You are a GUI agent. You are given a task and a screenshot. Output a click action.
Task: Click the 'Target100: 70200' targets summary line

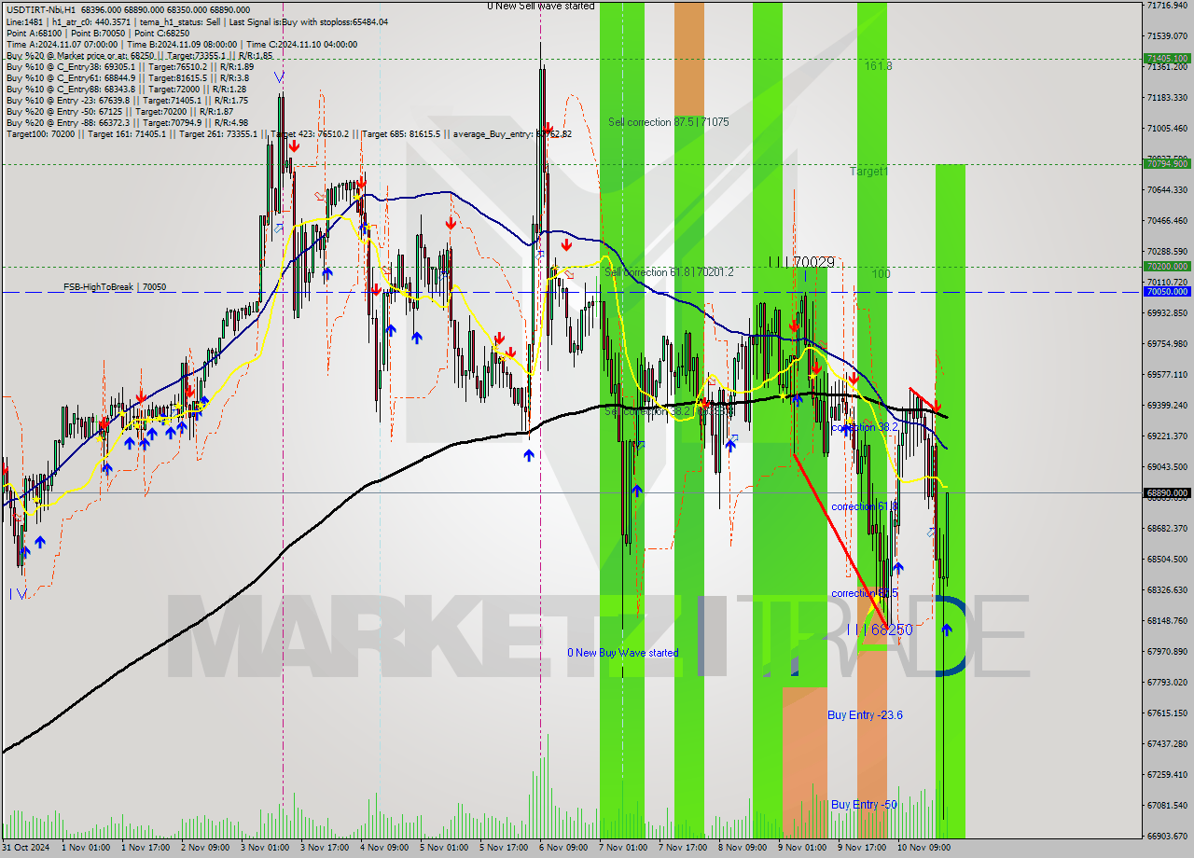288,133
